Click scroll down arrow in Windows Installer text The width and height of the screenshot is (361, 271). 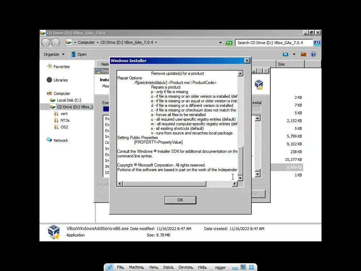click(240, 178)
